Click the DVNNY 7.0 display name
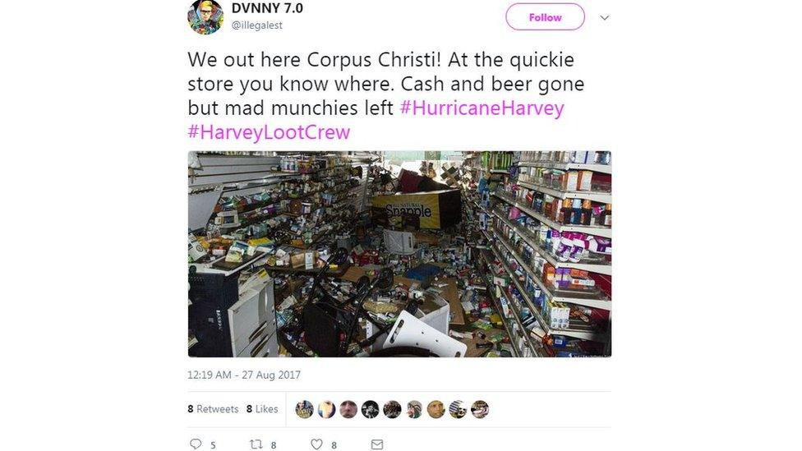Screen dimensions: 802x451 267,8
